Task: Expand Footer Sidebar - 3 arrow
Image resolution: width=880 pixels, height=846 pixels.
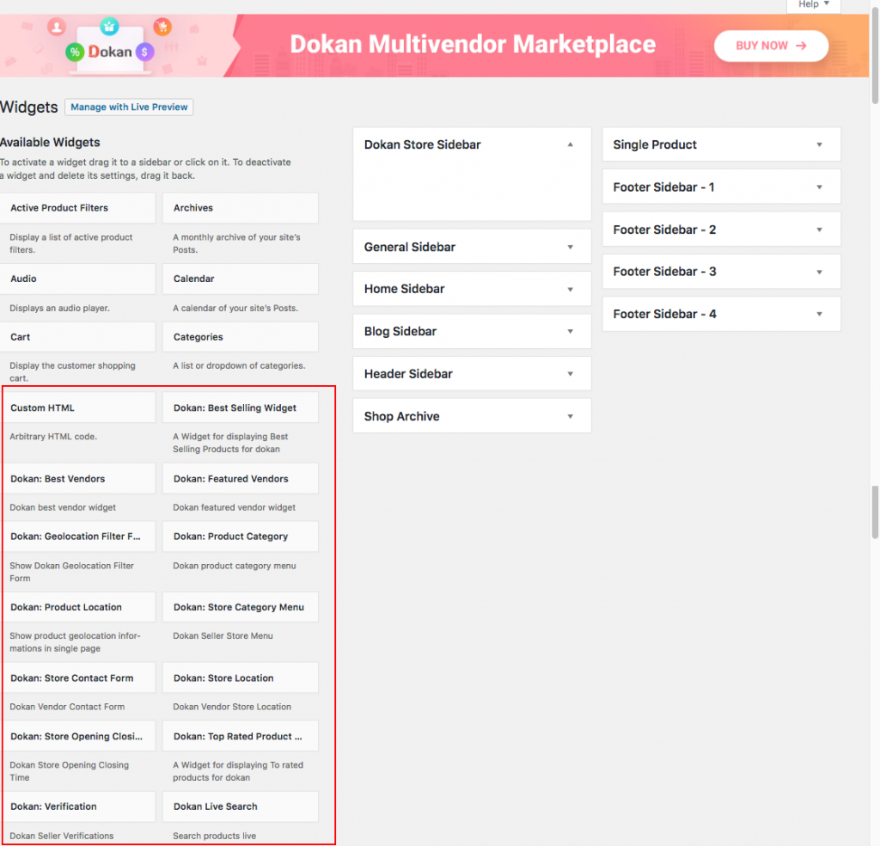Action: pyautogui.click(x=819, y=272)
